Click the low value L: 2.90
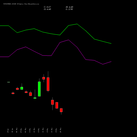Image resolution: width=137 pixels, height=137 pixels. 69,9
